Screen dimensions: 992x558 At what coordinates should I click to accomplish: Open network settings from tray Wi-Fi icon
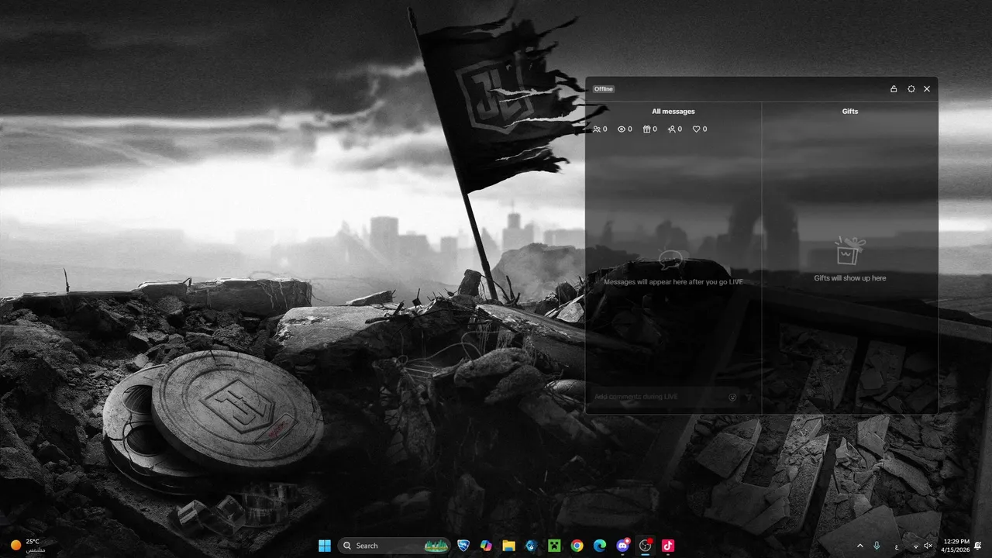[916, 546]
